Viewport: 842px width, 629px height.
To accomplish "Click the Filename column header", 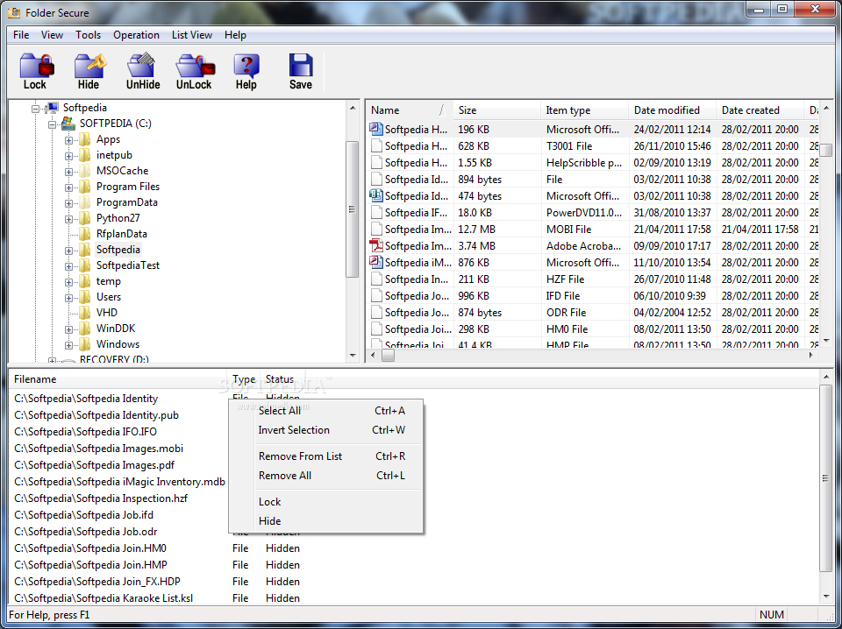I will point(118,379).
